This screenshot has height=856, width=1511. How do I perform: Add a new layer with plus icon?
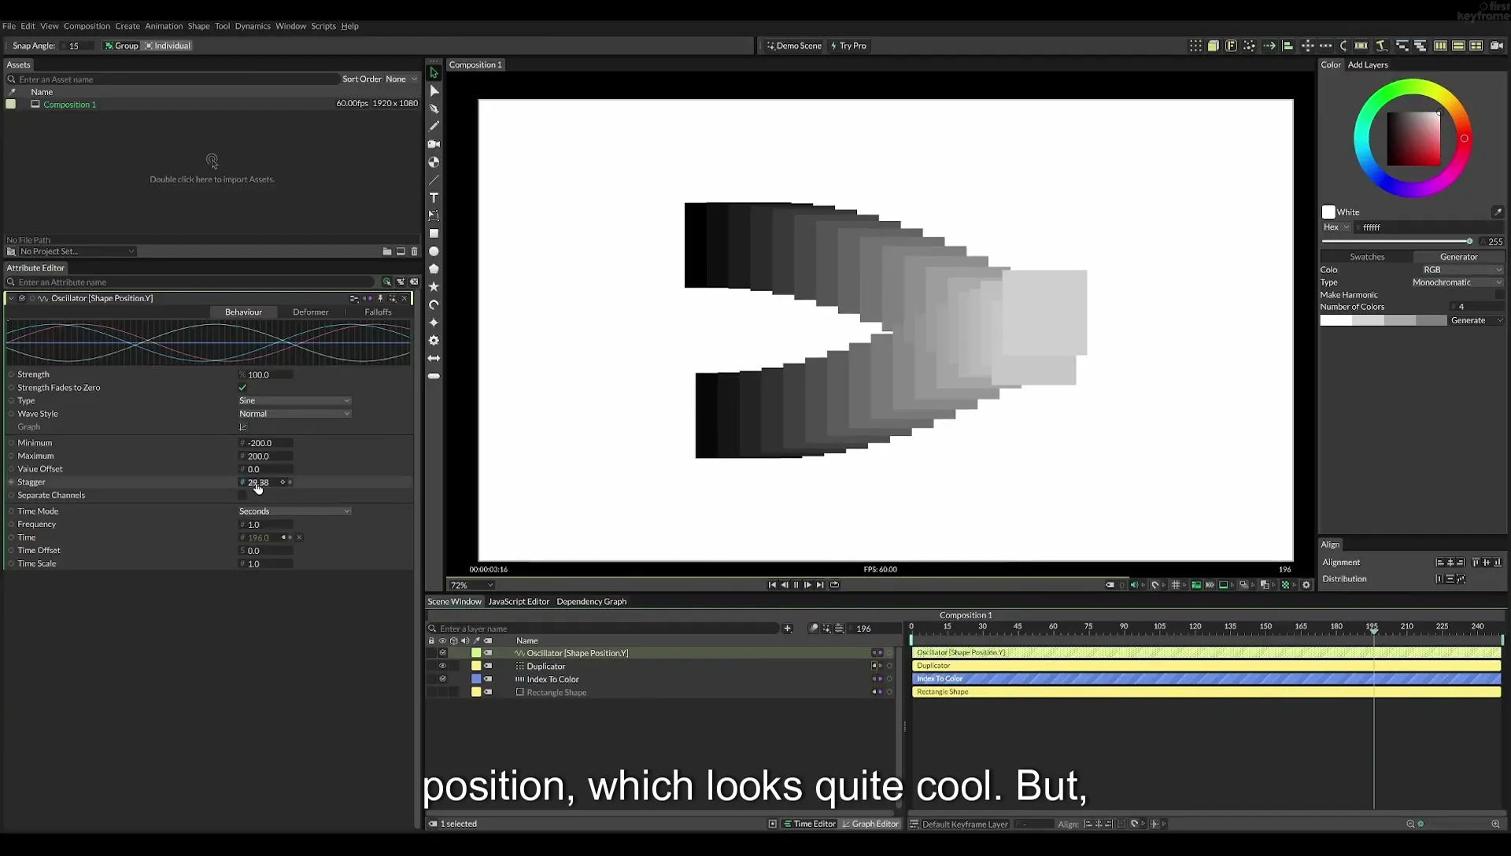[x=788, y=628]
